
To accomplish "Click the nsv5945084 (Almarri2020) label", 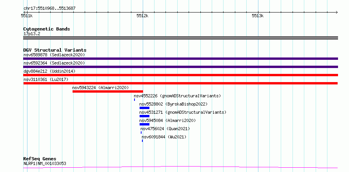I will click(167, 120).
